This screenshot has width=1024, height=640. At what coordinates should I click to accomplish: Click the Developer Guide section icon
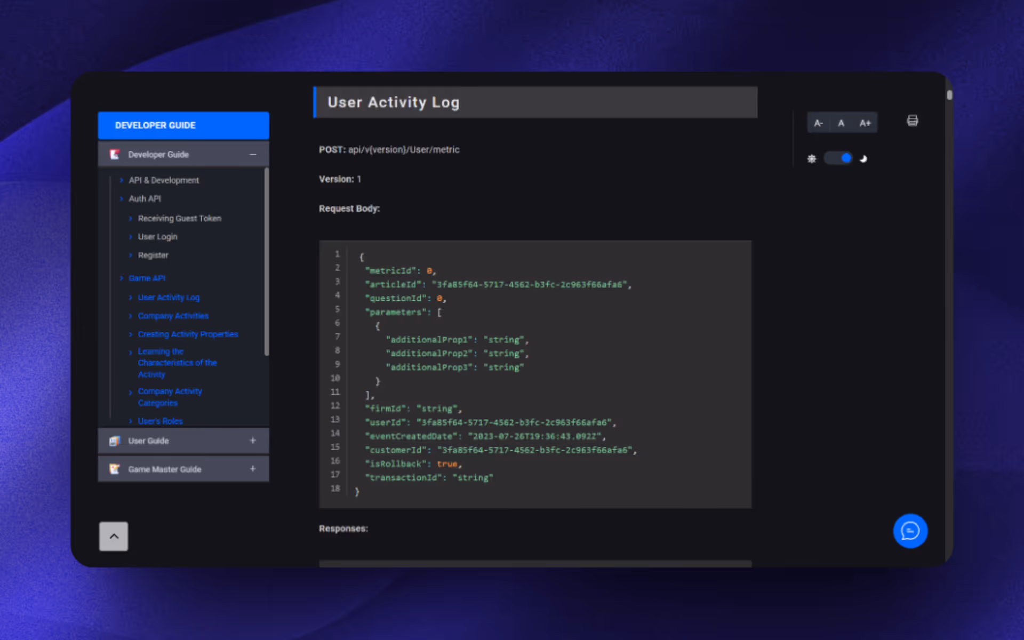click(114, 154)
